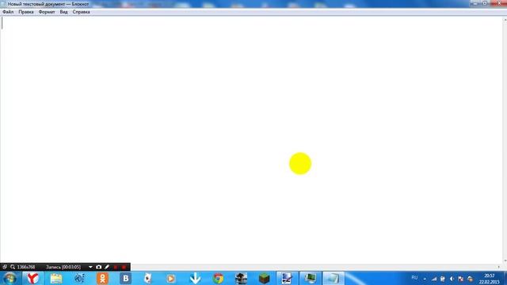Click inside the Notepad text area
The height and width of the screenshot is (285, 507).
252,140
